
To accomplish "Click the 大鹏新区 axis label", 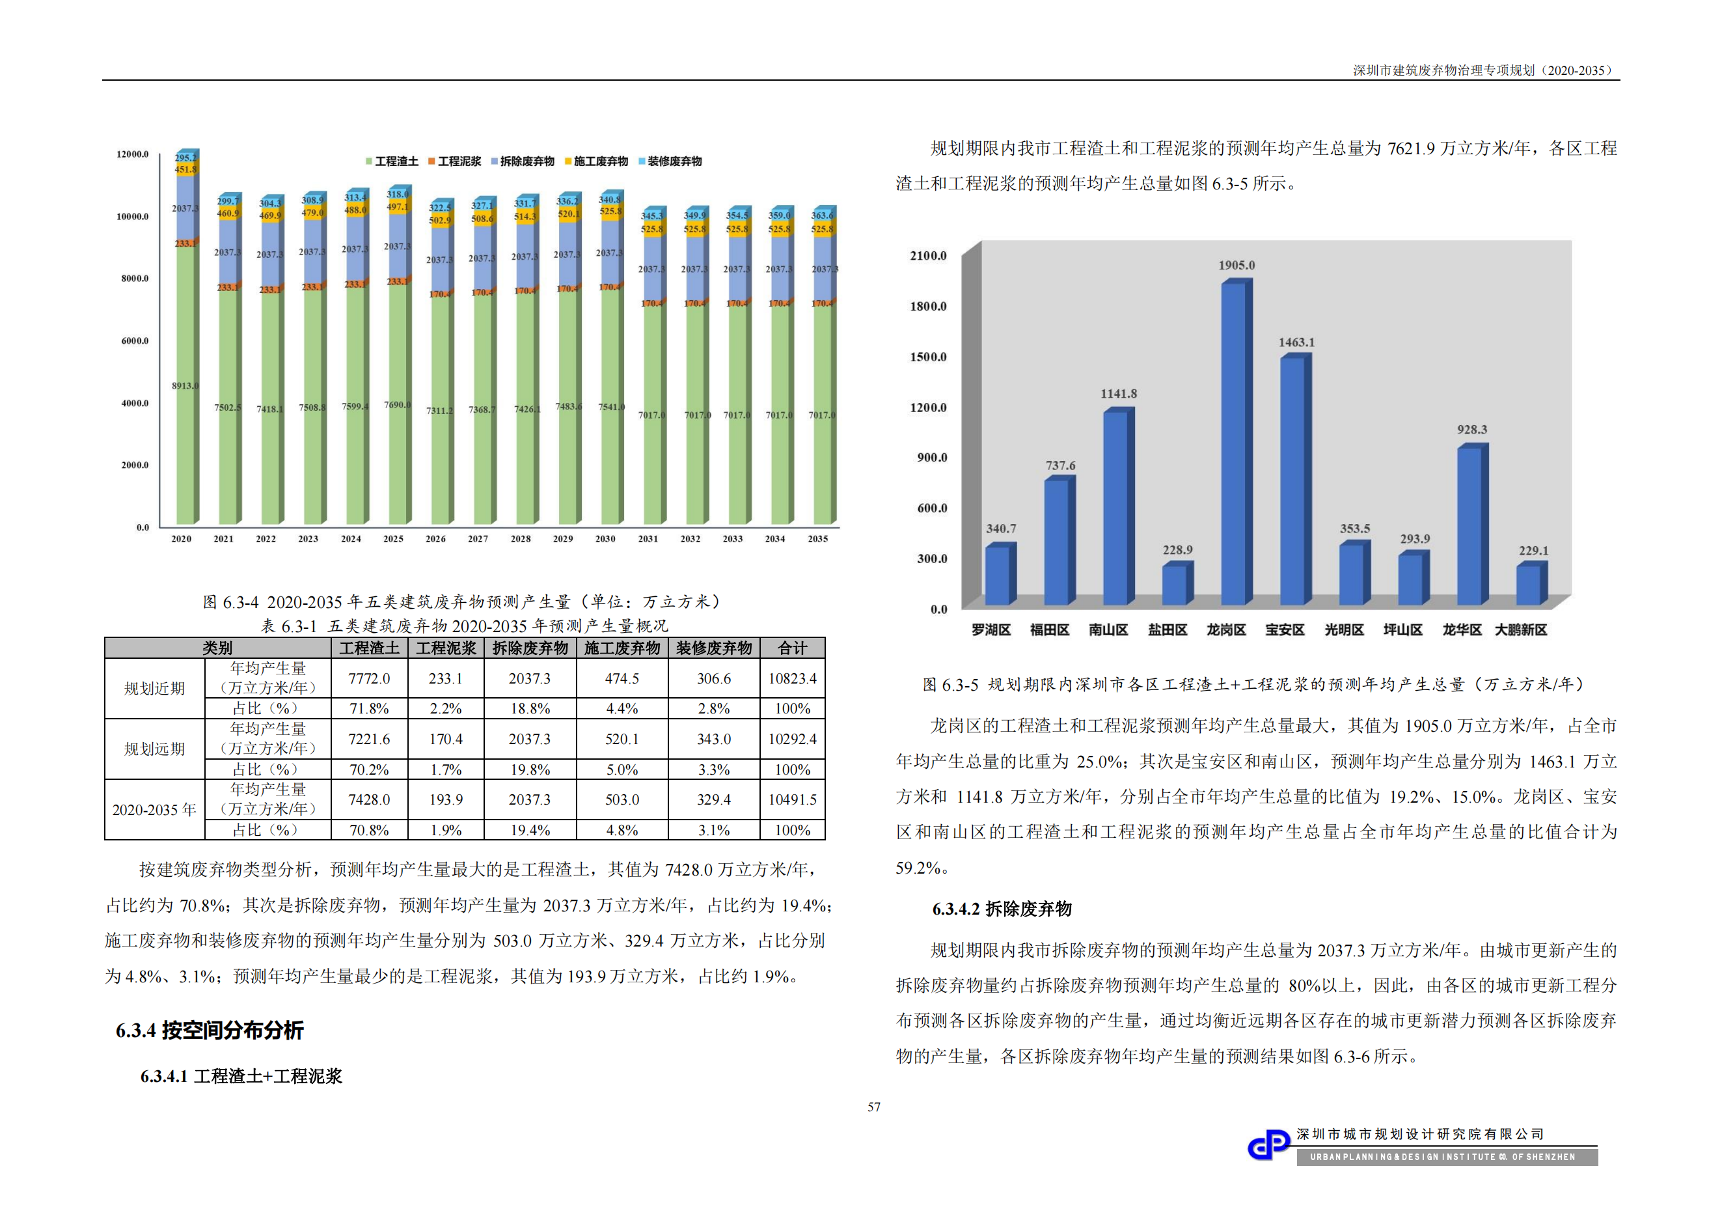I will click(1521, 630).
